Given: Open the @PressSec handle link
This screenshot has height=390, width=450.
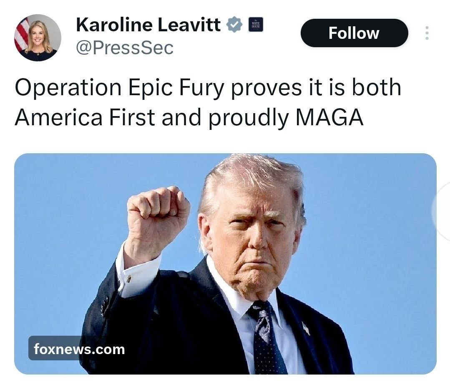Looking at the screenshot, I should (x=125, y=48).
